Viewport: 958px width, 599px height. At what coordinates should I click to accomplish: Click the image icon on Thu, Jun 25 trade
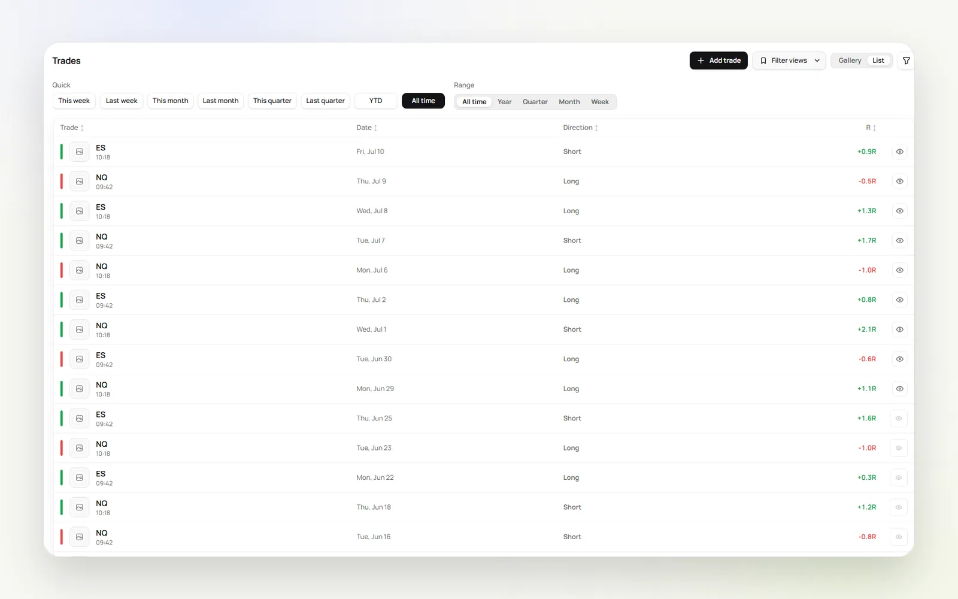pyautogui.click(x=79, y=419)
